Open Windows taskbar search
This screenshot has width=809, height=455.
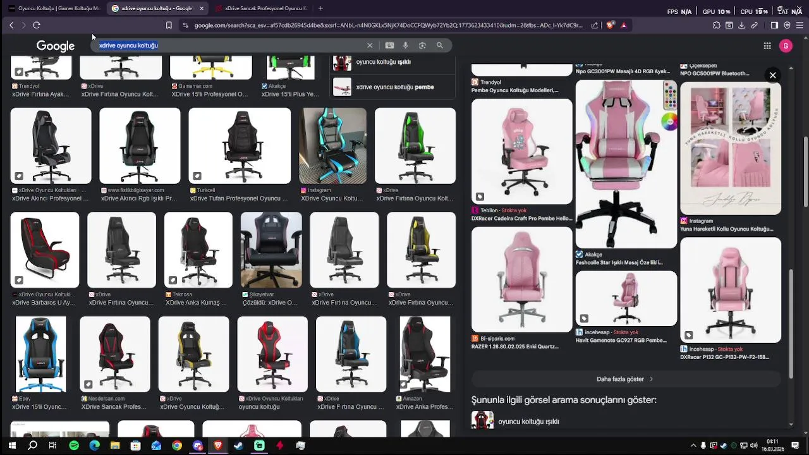pyautogui.click(x=32, y=446)
